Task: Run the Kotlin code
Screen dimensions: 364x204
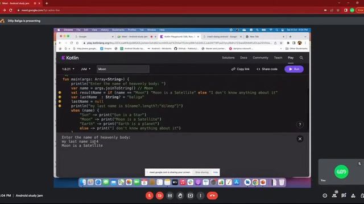Action: (x=294, y=69)
